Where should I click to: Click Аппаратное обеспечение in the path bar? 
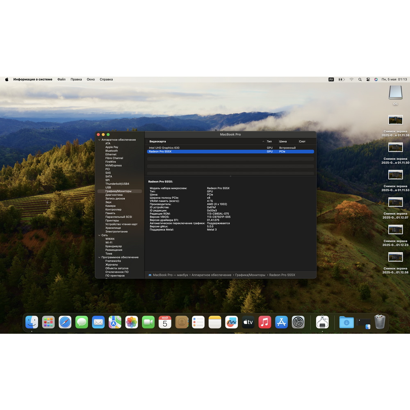(211, 275)
